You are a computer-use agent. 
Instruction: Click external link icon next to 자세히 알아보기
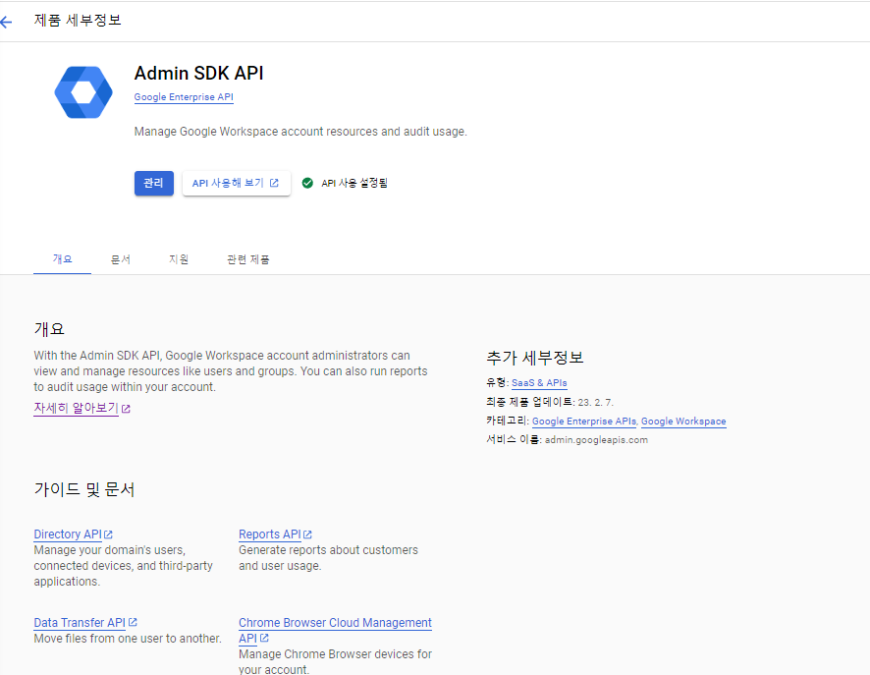126,409
